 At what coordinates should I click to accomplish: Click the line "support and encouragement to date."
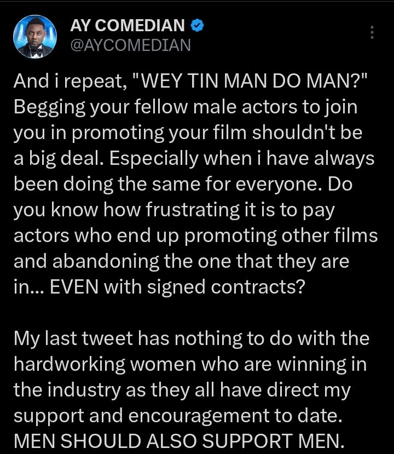coord(178,416)
